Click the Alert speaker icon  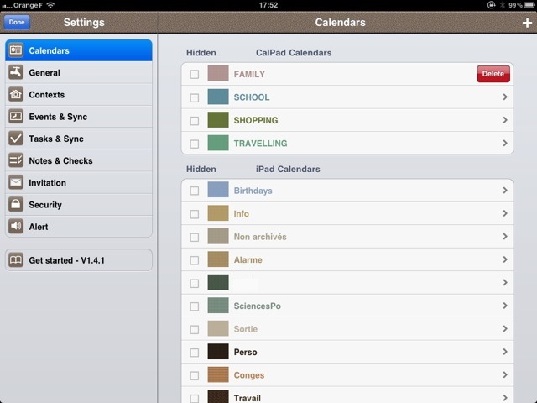pyautogui.click(x=15, y=227)
